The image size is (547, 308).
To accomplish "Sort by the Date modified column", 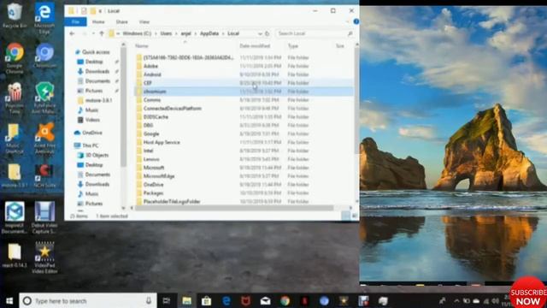I will pyautogui.click(x=255, y=45).
